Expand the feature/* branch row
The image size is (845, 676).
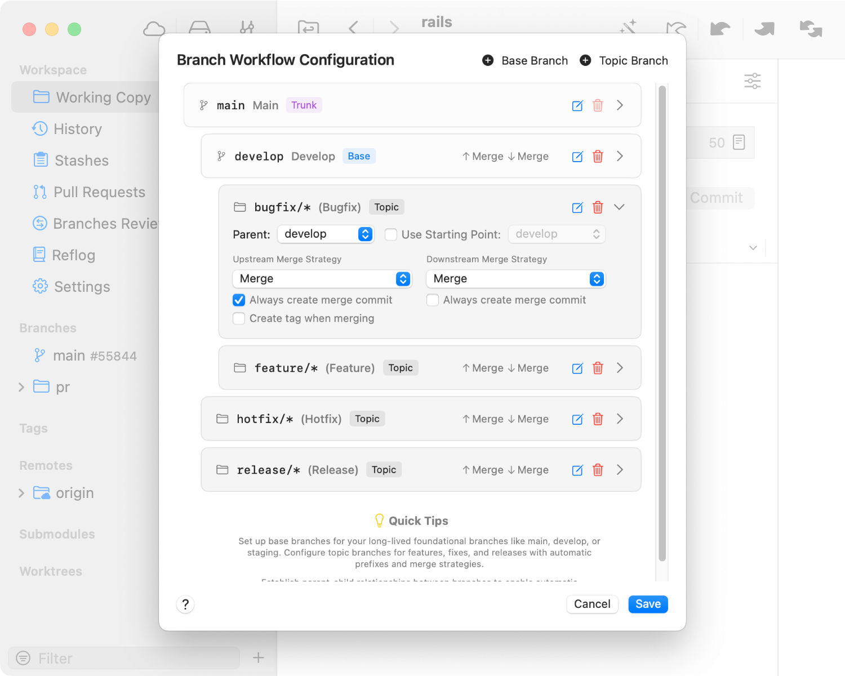620,368
